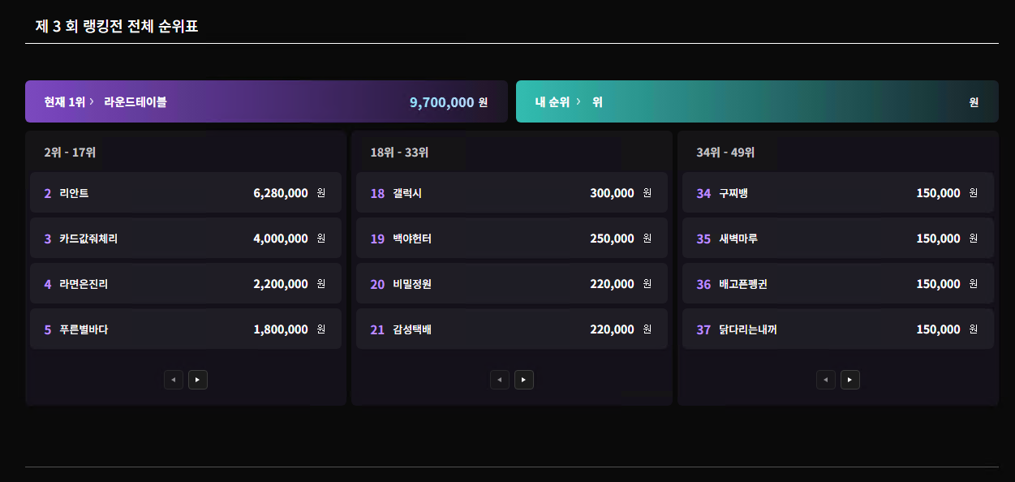
Task: Open the 현재 1위 라운드테이블 banner
Action: point(266,101)
